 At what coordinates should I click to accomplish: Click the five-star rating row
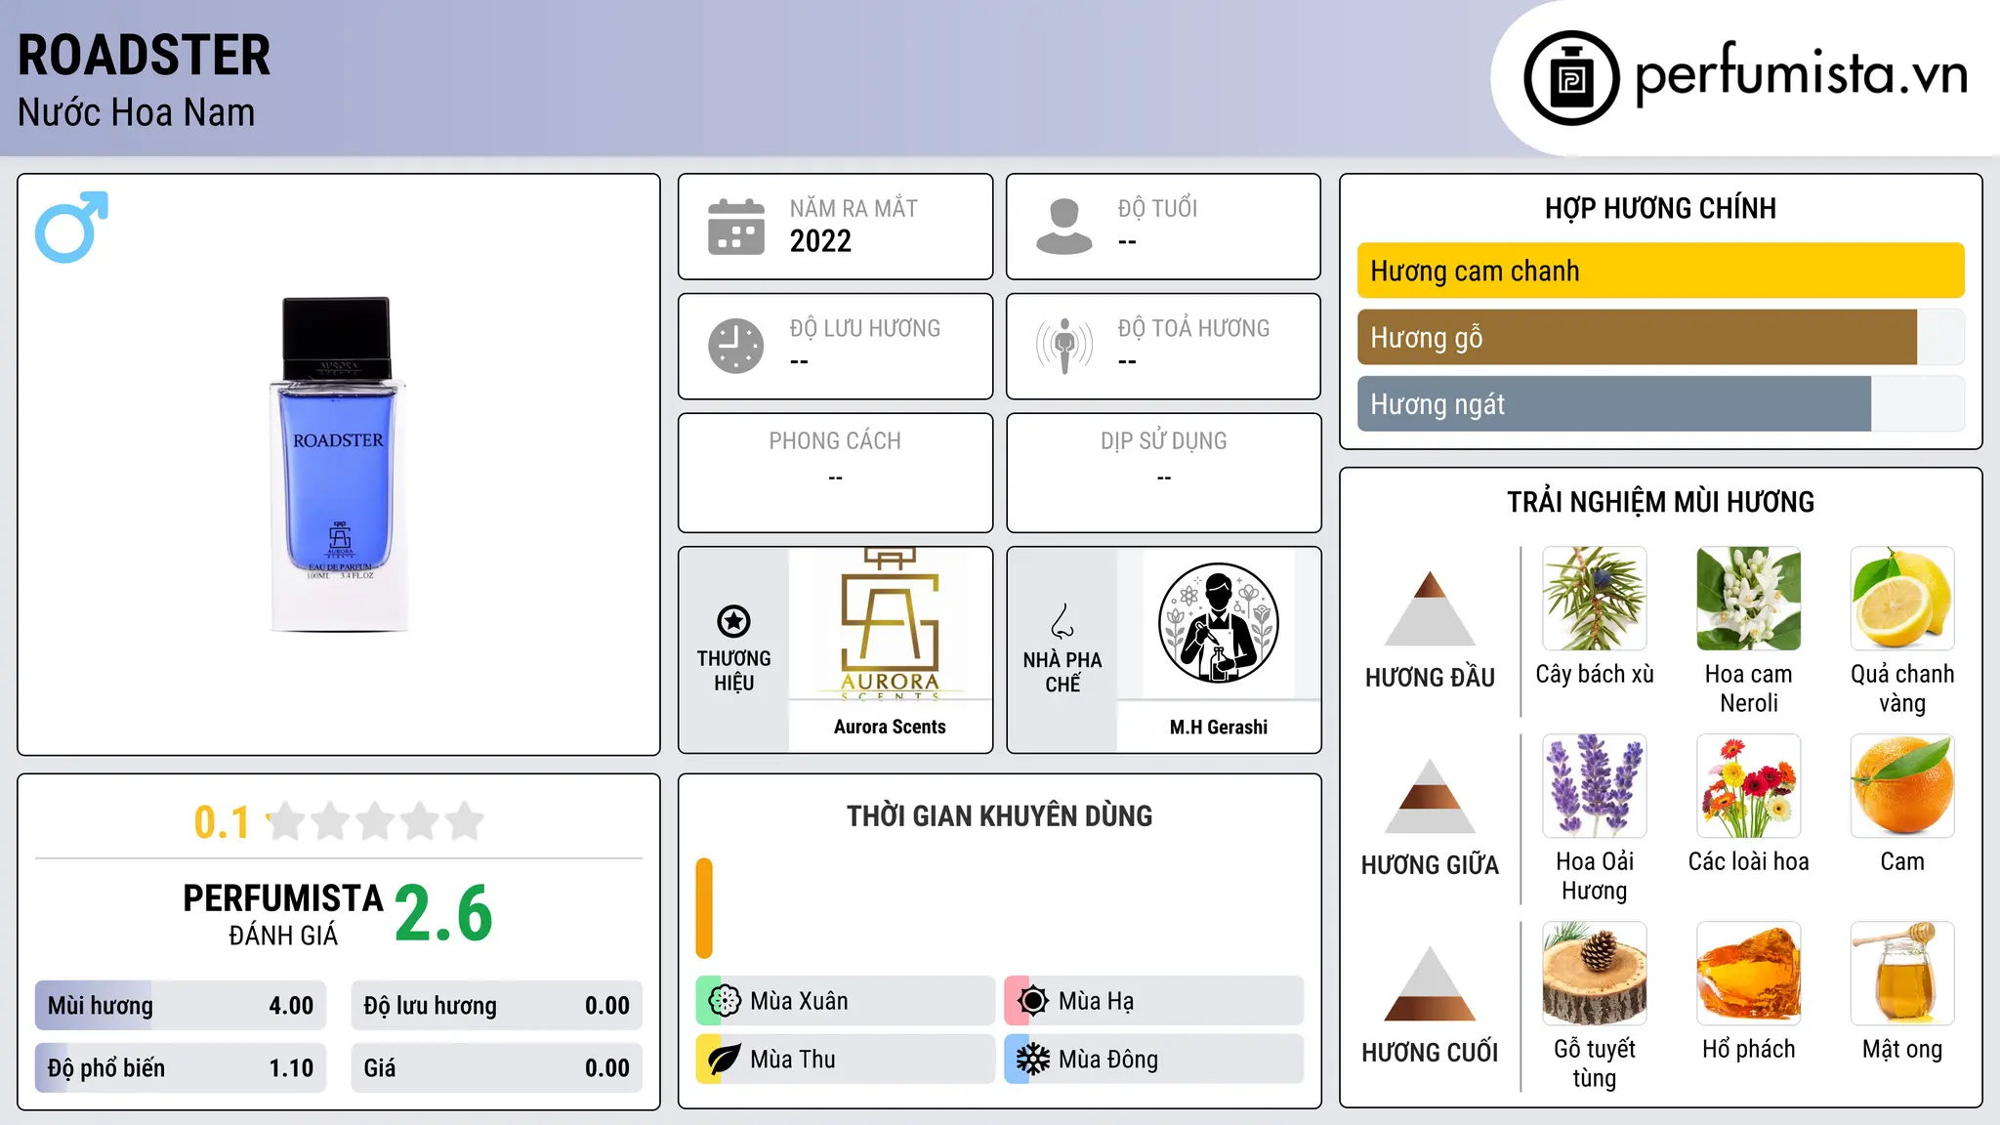click(x=375, y=821)
